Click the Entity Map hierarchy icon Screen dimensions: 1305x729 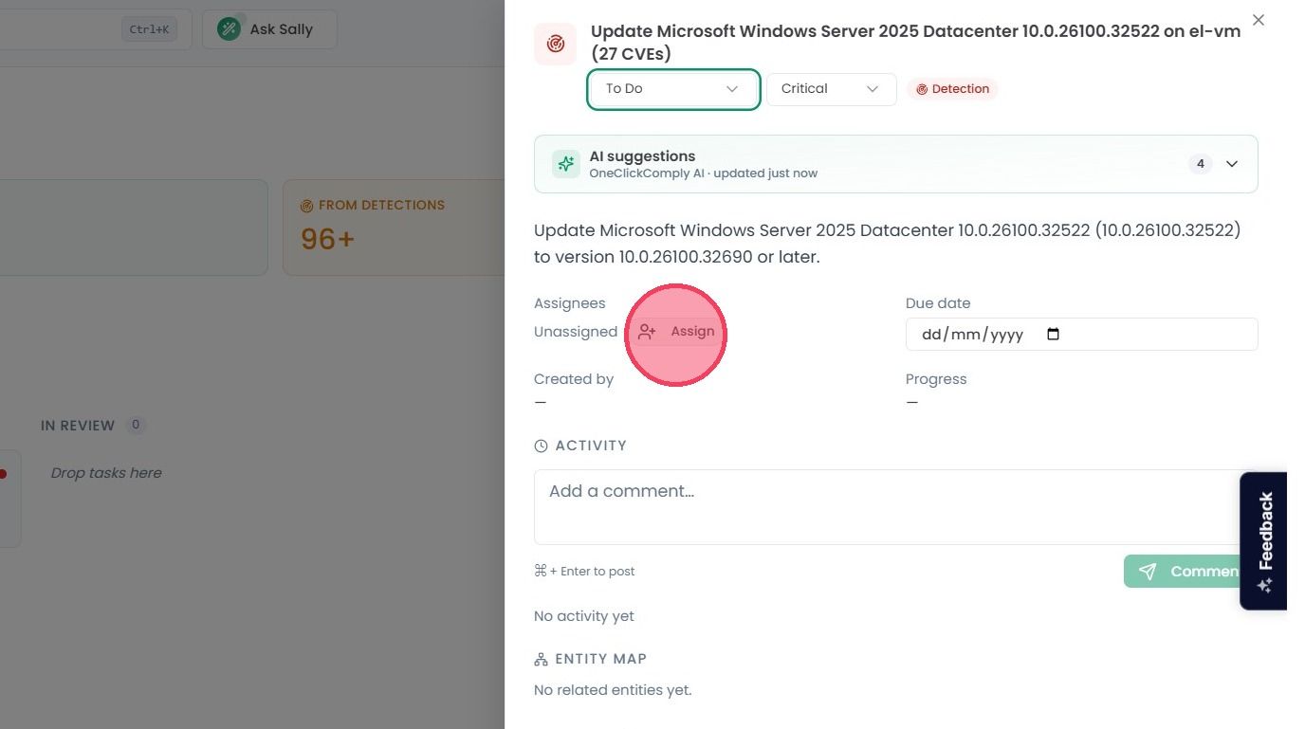(x=541, y=659)
